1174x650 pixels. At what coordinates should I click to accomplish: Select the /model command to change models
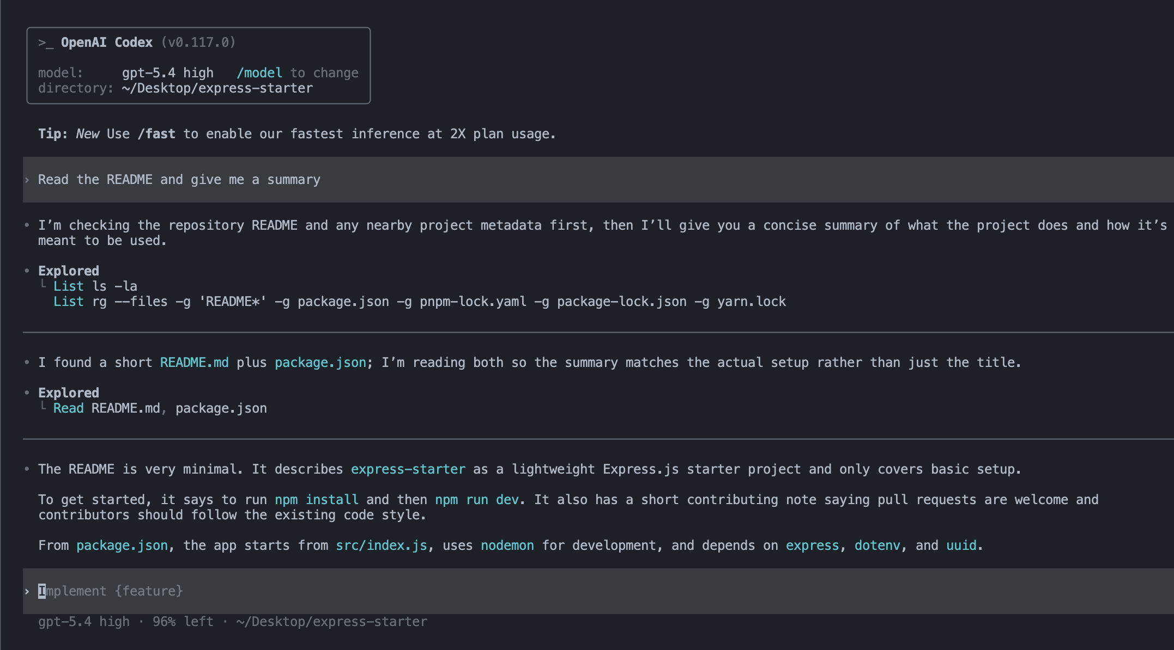click(x=261, y=72)
